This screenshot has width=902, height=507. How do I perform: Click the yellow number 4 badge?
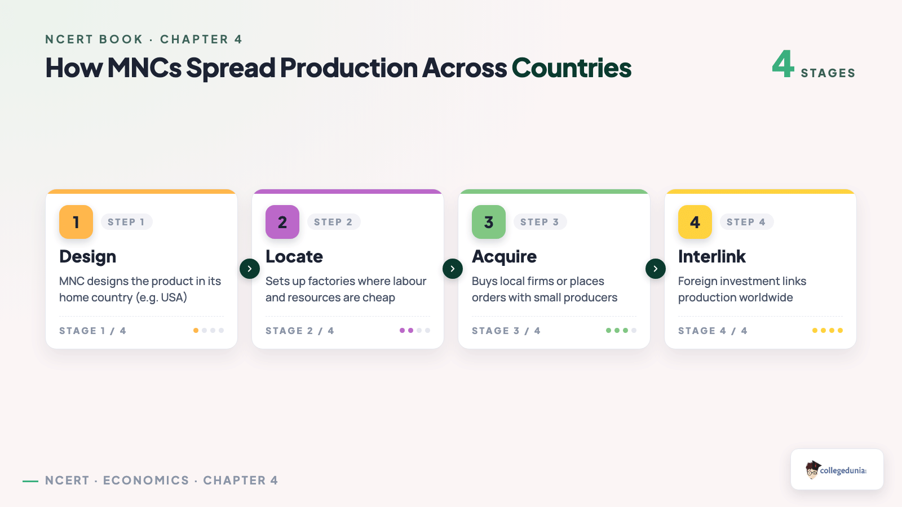coord(695,222)
